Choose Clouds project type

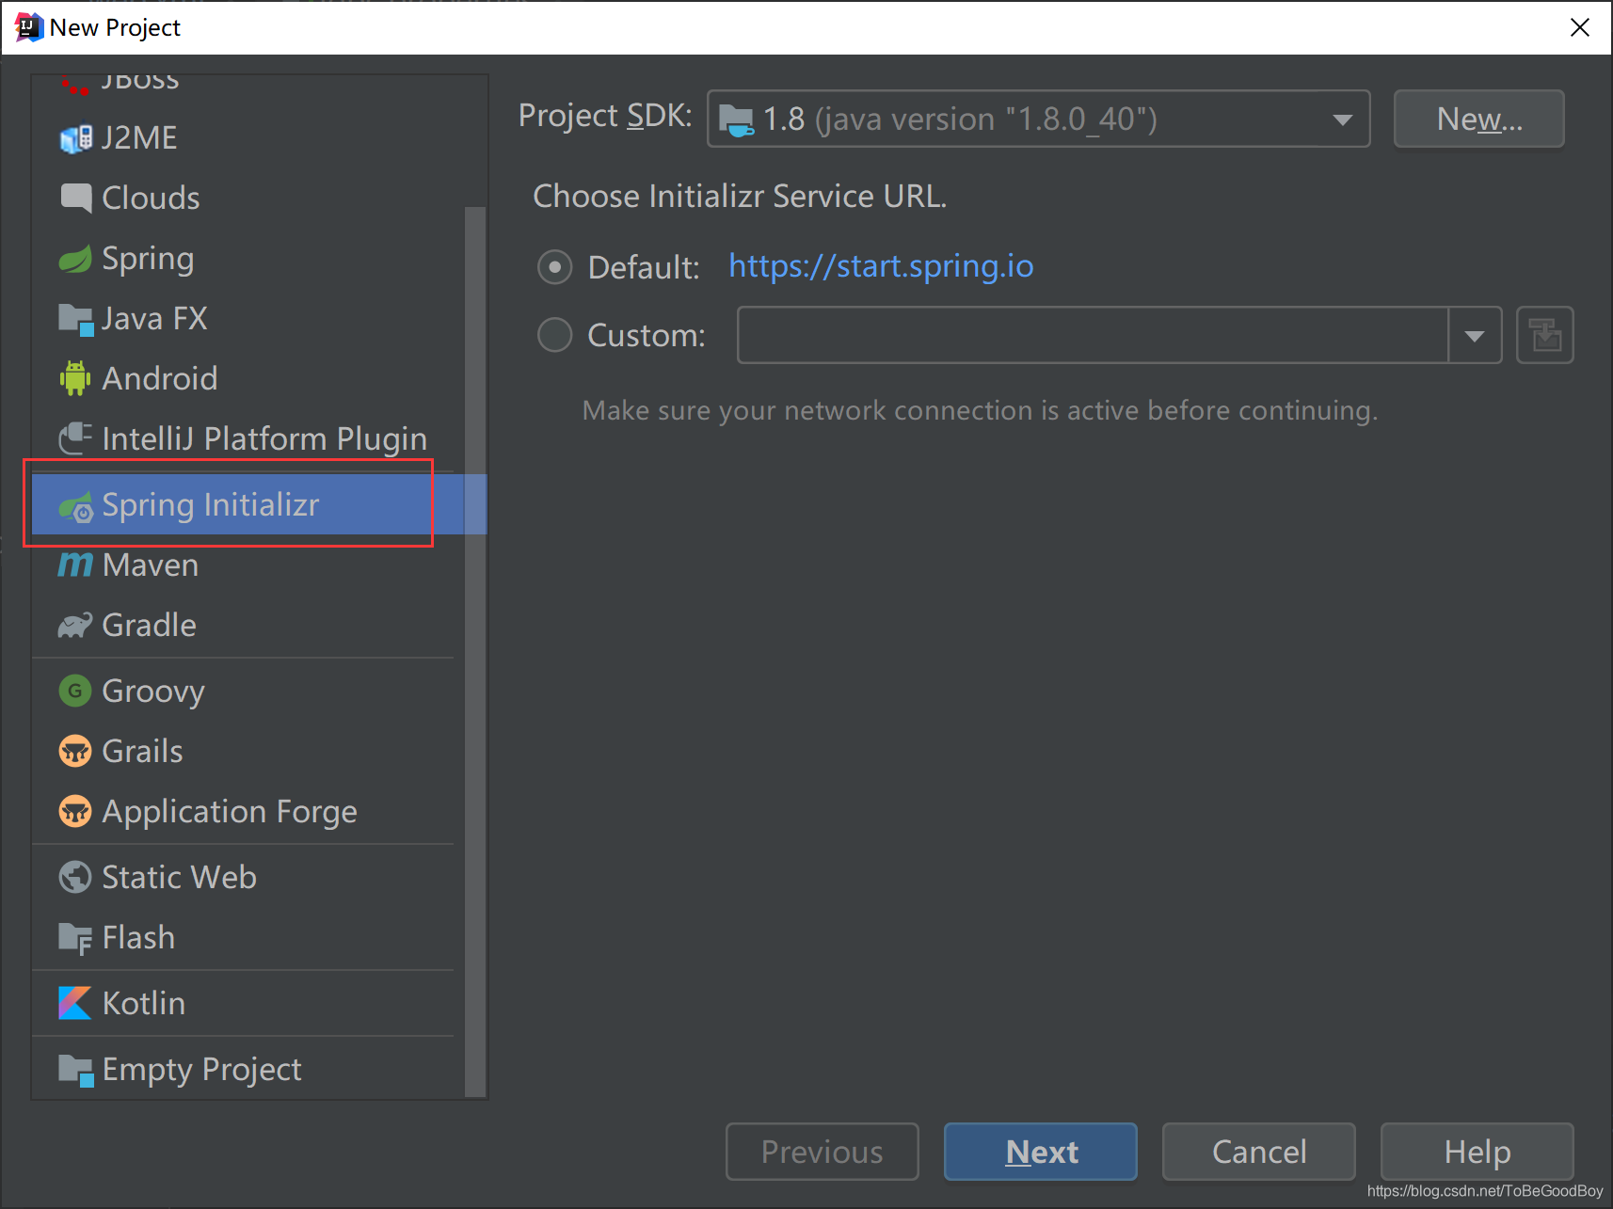pyautogui.click(x=248, y=198)
